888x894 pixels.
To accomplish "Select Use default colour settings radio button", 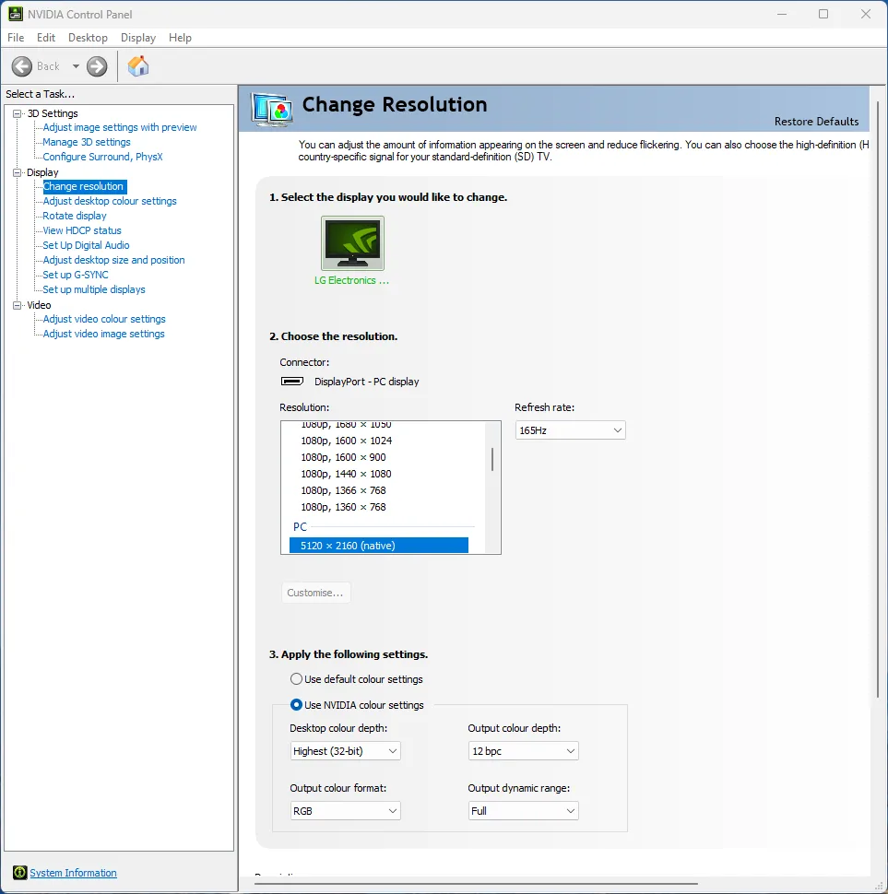I will [296, 679].
